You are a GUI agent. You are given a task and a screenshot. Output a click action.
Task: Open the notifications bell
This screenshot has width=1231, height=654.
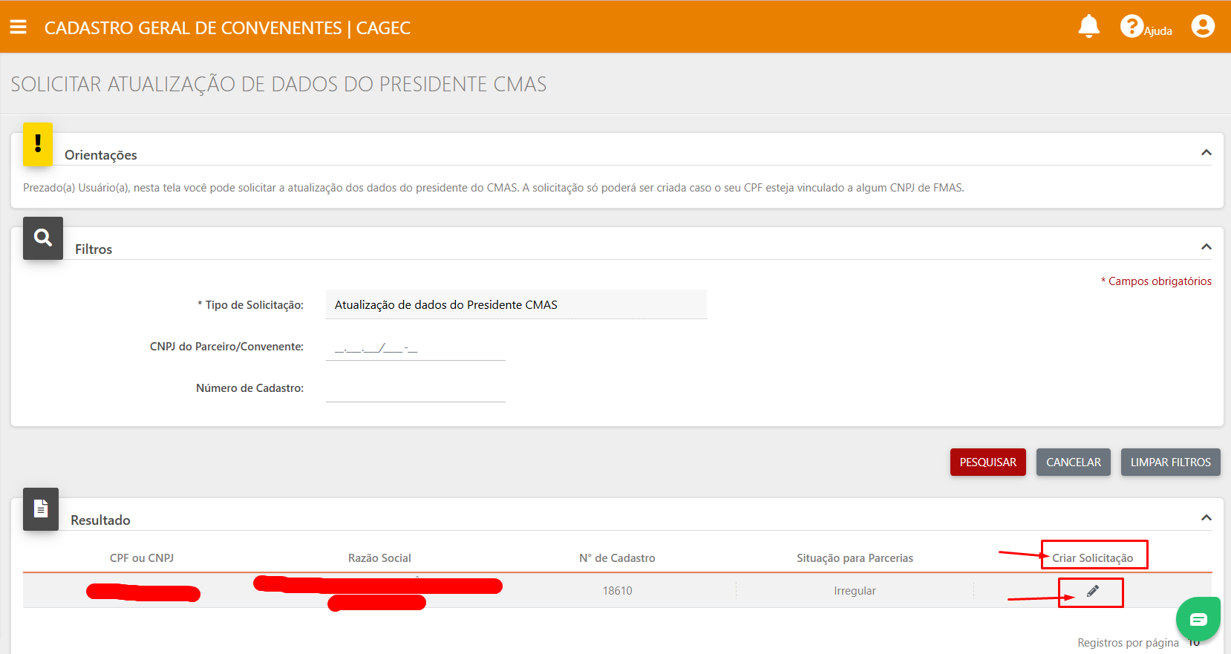(x=1088, y=27)
